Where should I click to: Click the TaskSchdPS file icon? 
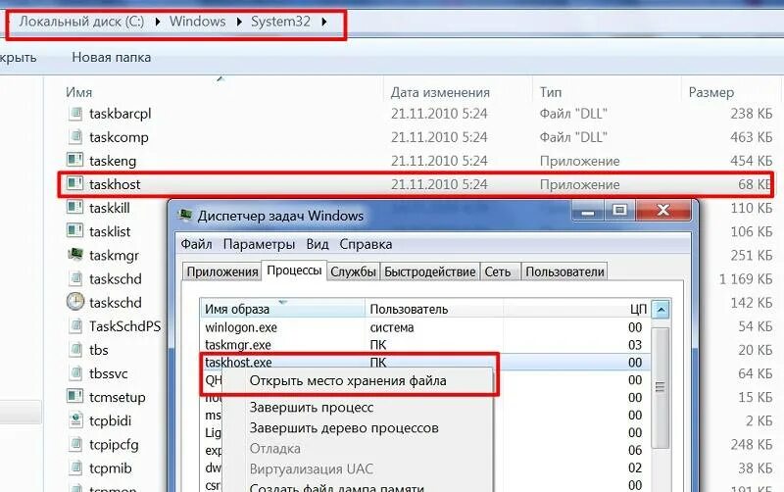click(75, 326)
